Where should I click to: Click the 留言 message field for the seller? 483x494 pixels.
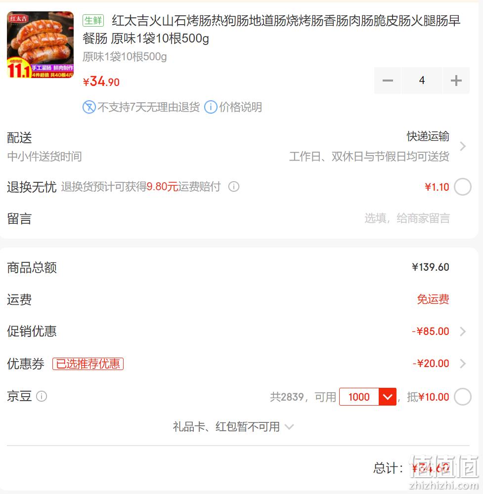[x=407, y=218]
